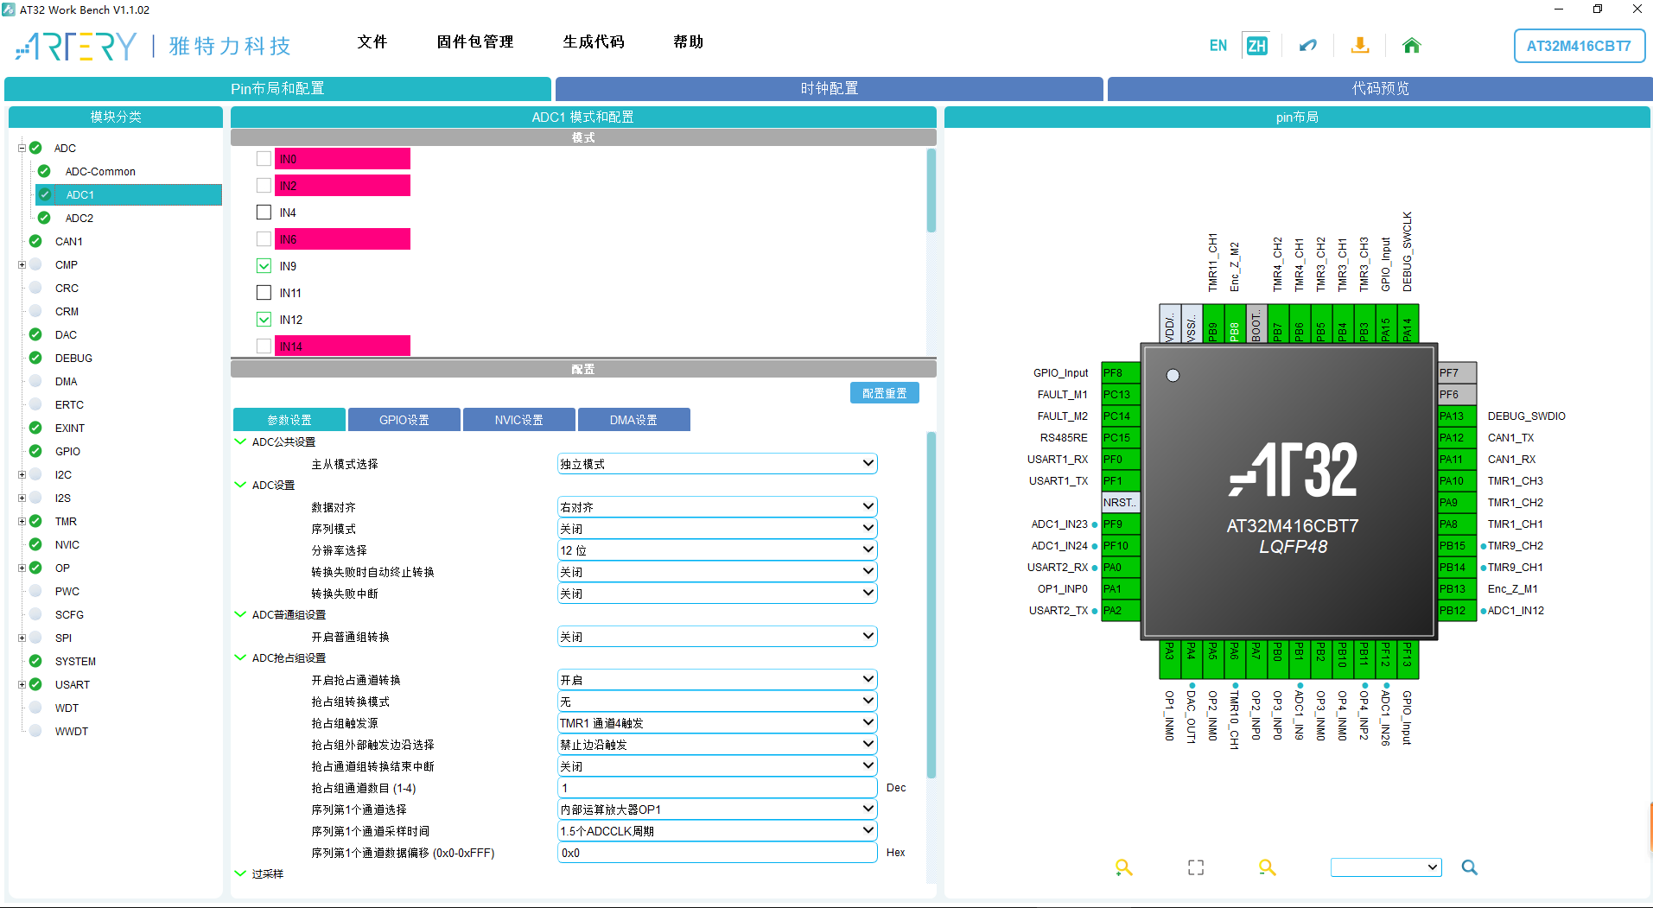The width and height of the screenshot is (1653, 908).
Task: Collapse the ADC公共设置 section
Action: (x=241, y=441)
